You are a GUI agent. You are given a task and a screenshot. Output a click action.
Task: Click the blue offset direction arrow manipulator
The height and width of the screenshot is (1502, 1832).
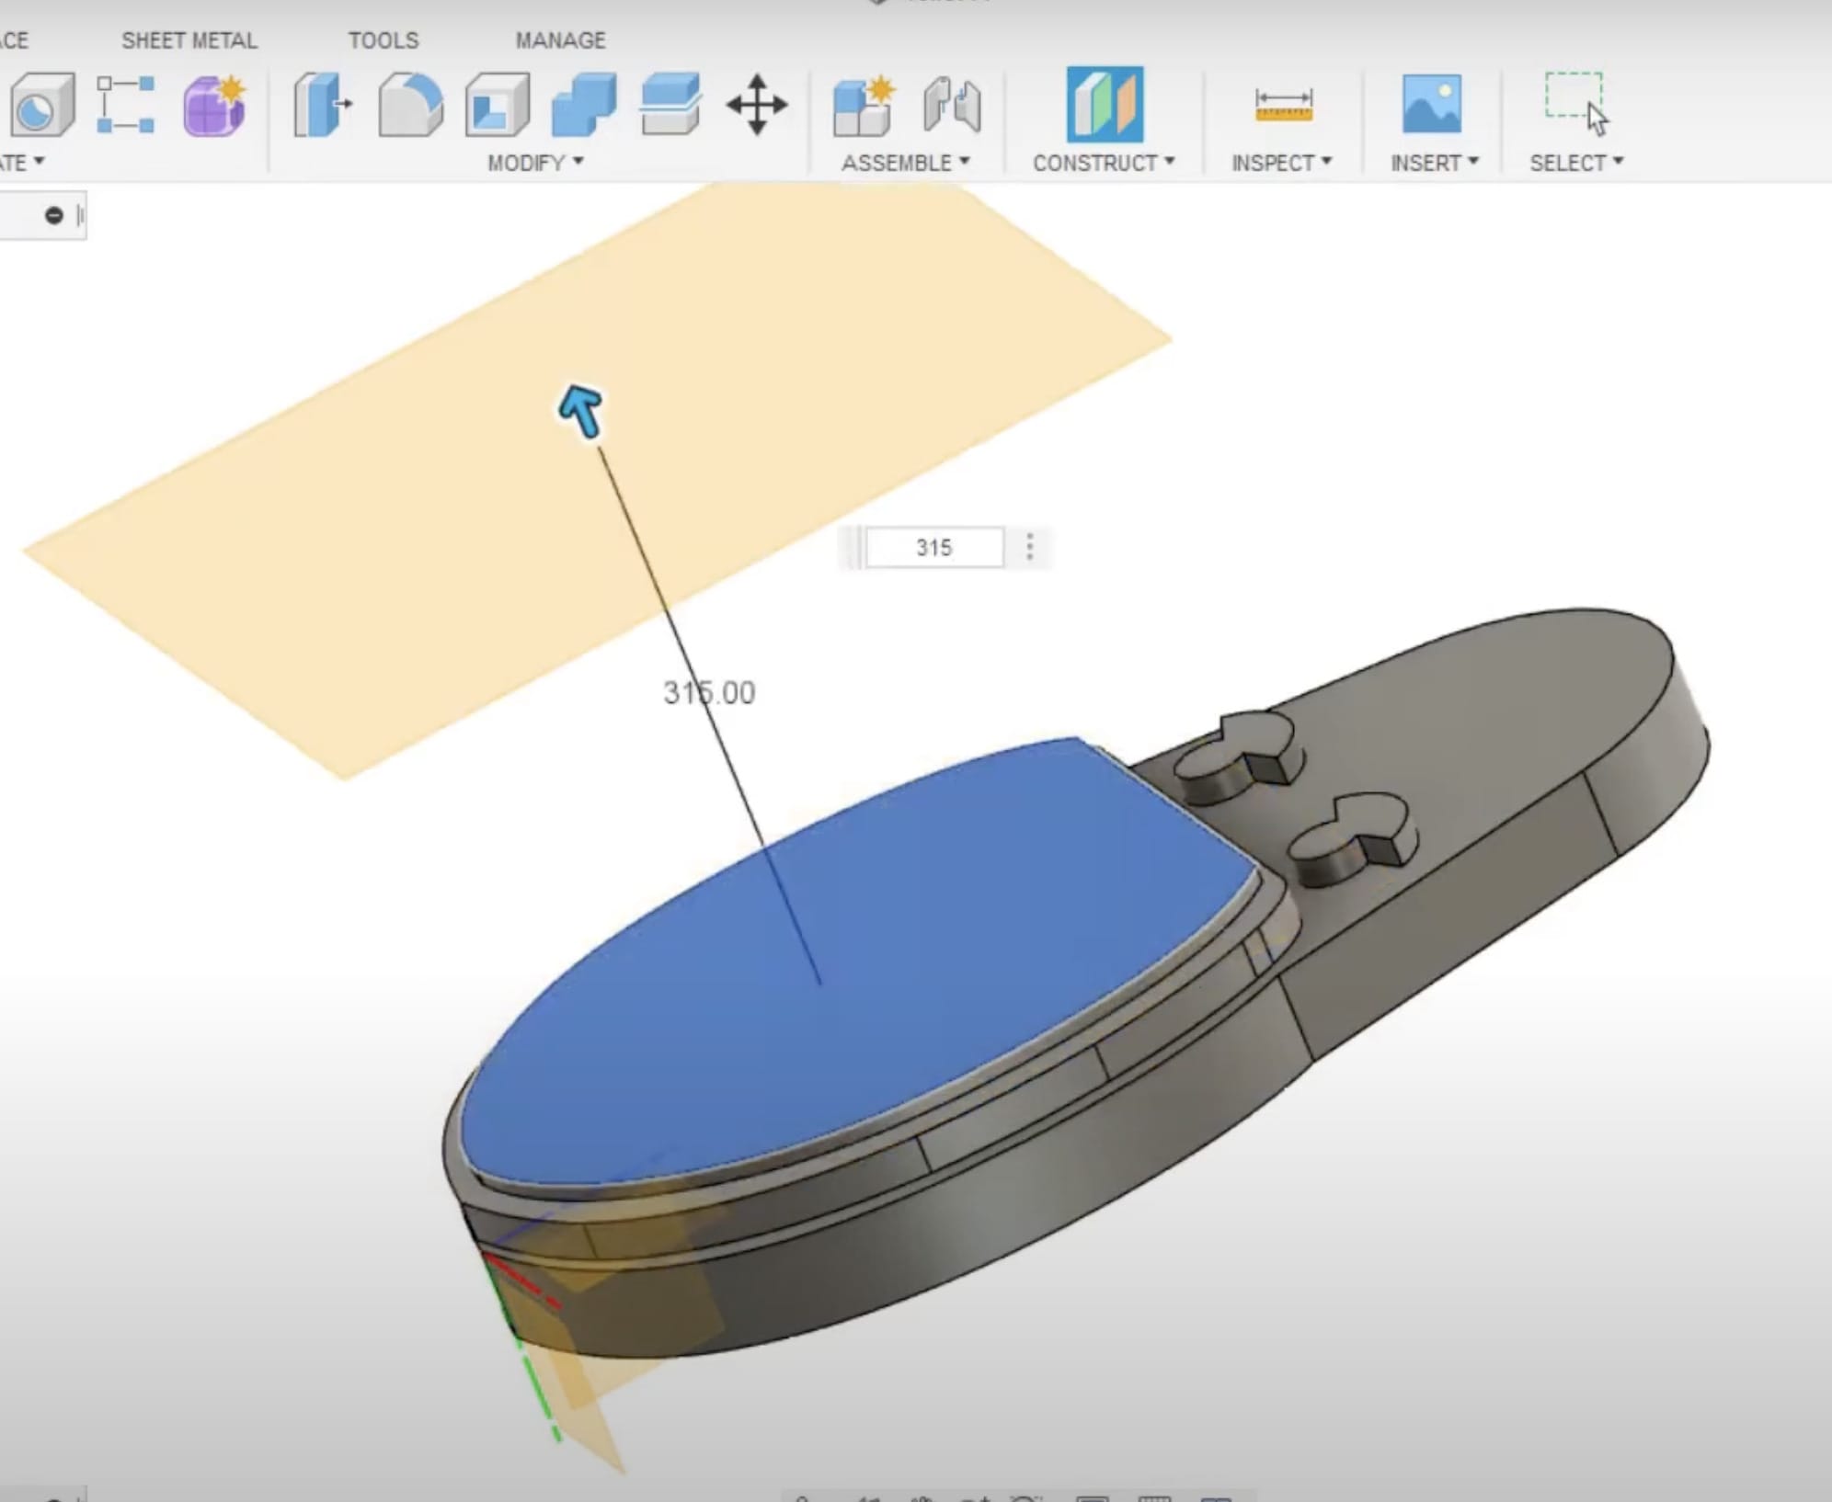(x=581, y=411)
